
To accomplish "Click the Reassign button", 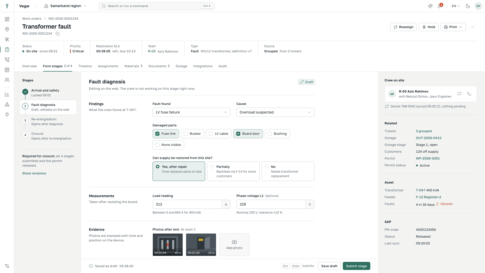I will 403,27.
